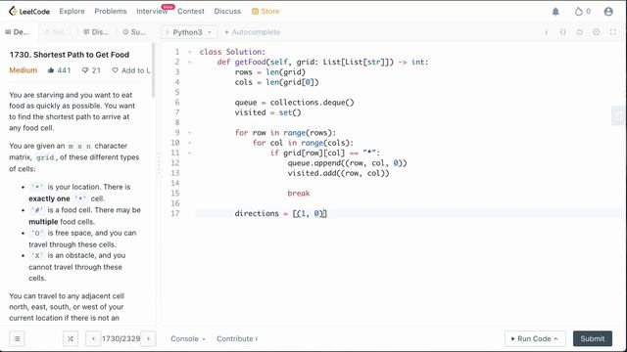Click the Add to List text

click(135, 70)
